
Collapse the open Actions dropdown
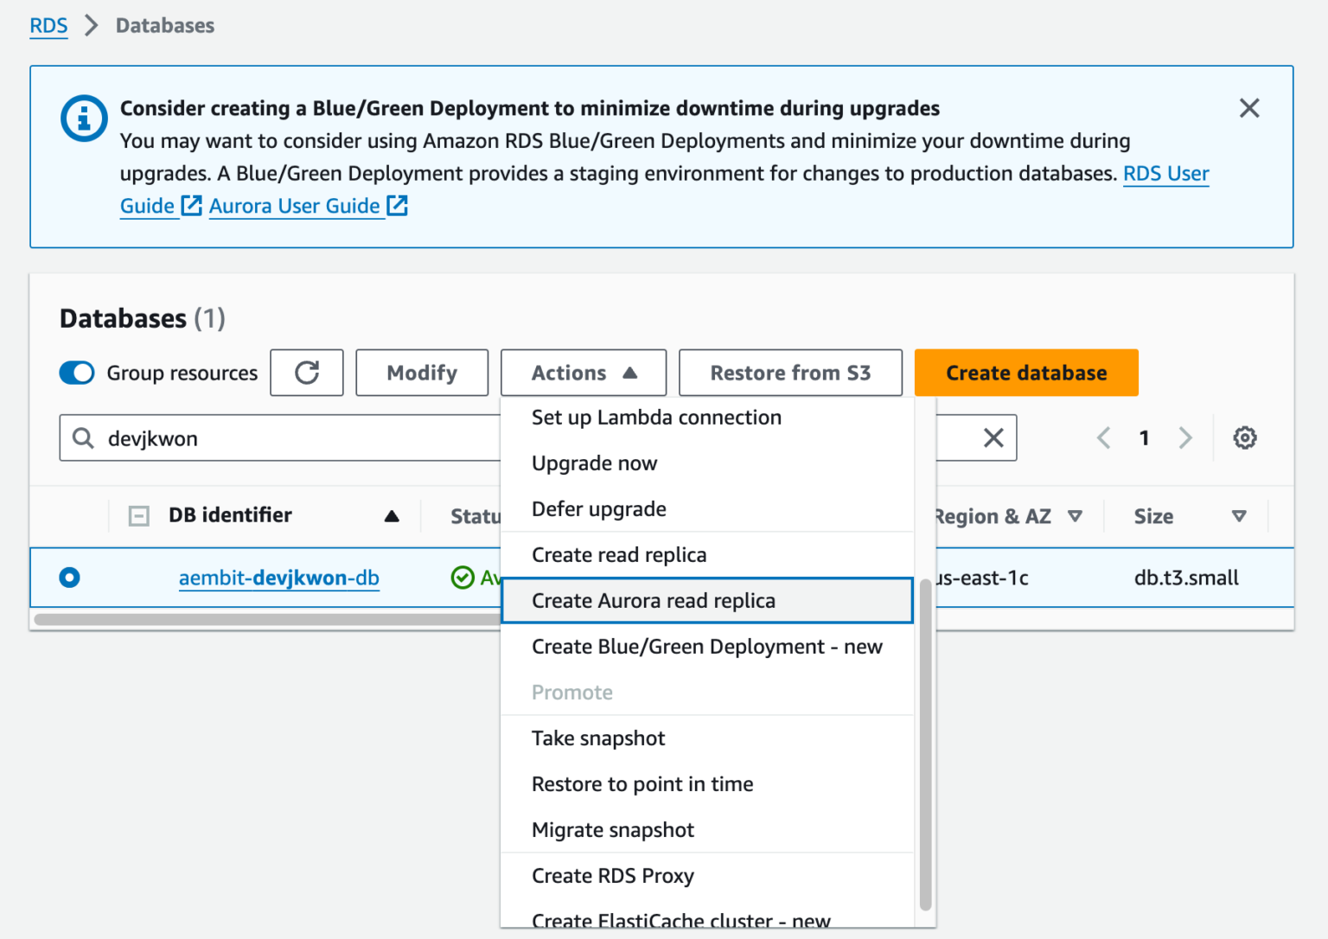tap(583, 373)
